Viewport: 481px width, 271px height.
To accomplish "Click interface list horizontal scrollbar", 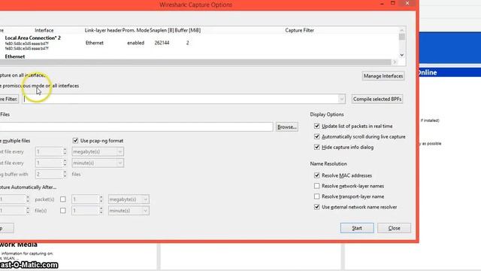I will click(x=195, y=62).
